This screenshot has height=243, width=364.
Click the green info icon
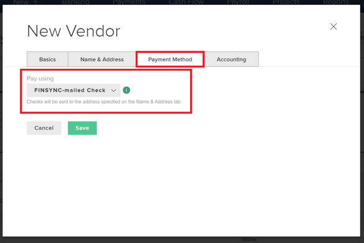(x=127, y=90)
